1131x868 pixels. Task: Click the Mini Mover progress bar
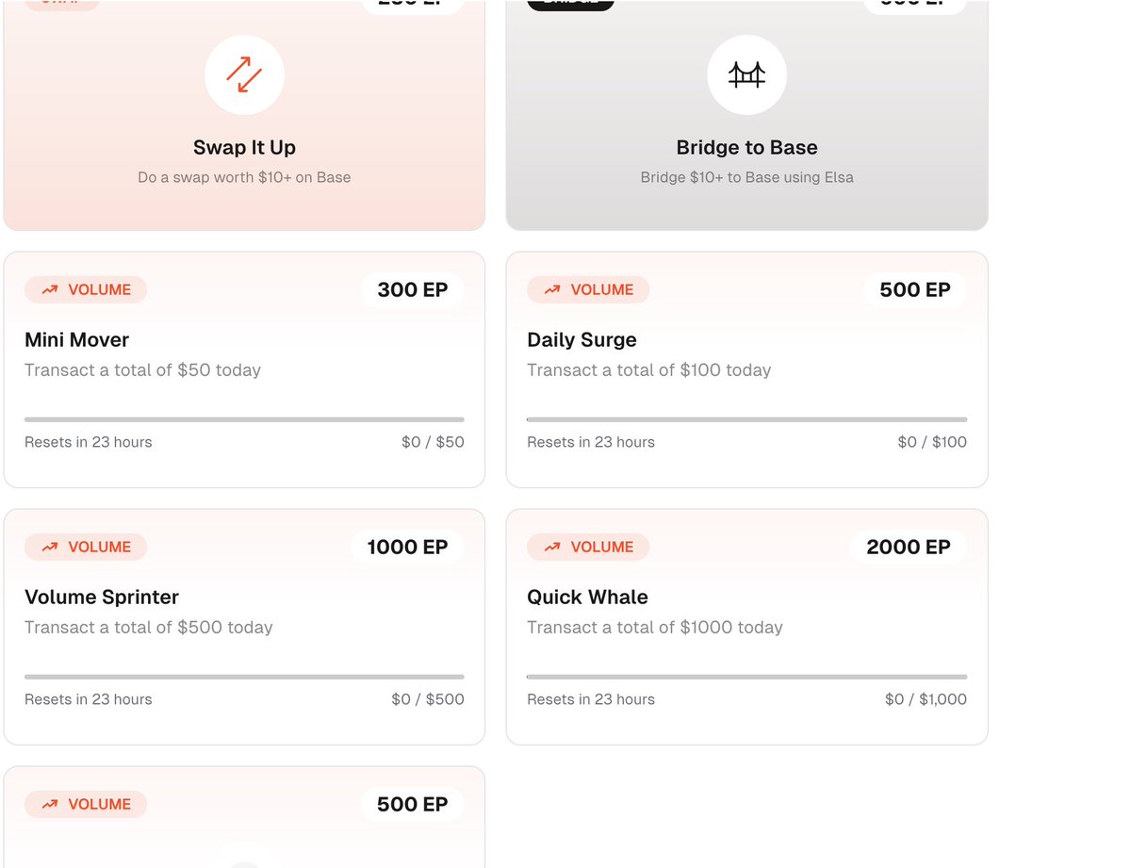pos(244,419)
